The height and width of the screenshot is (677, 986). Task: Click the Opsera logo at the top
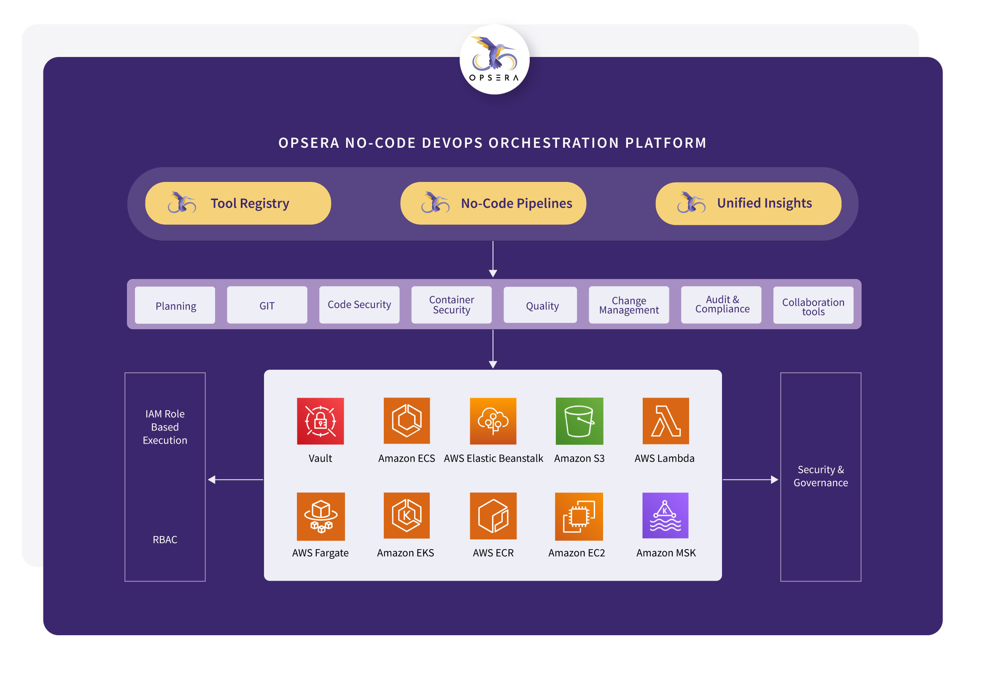(494, 60)
